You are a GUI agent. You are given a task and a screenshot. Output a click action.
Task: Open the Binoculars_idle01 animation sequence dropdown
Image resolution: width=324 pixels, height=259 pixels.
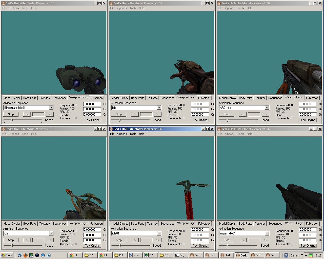tap(51, 107)
